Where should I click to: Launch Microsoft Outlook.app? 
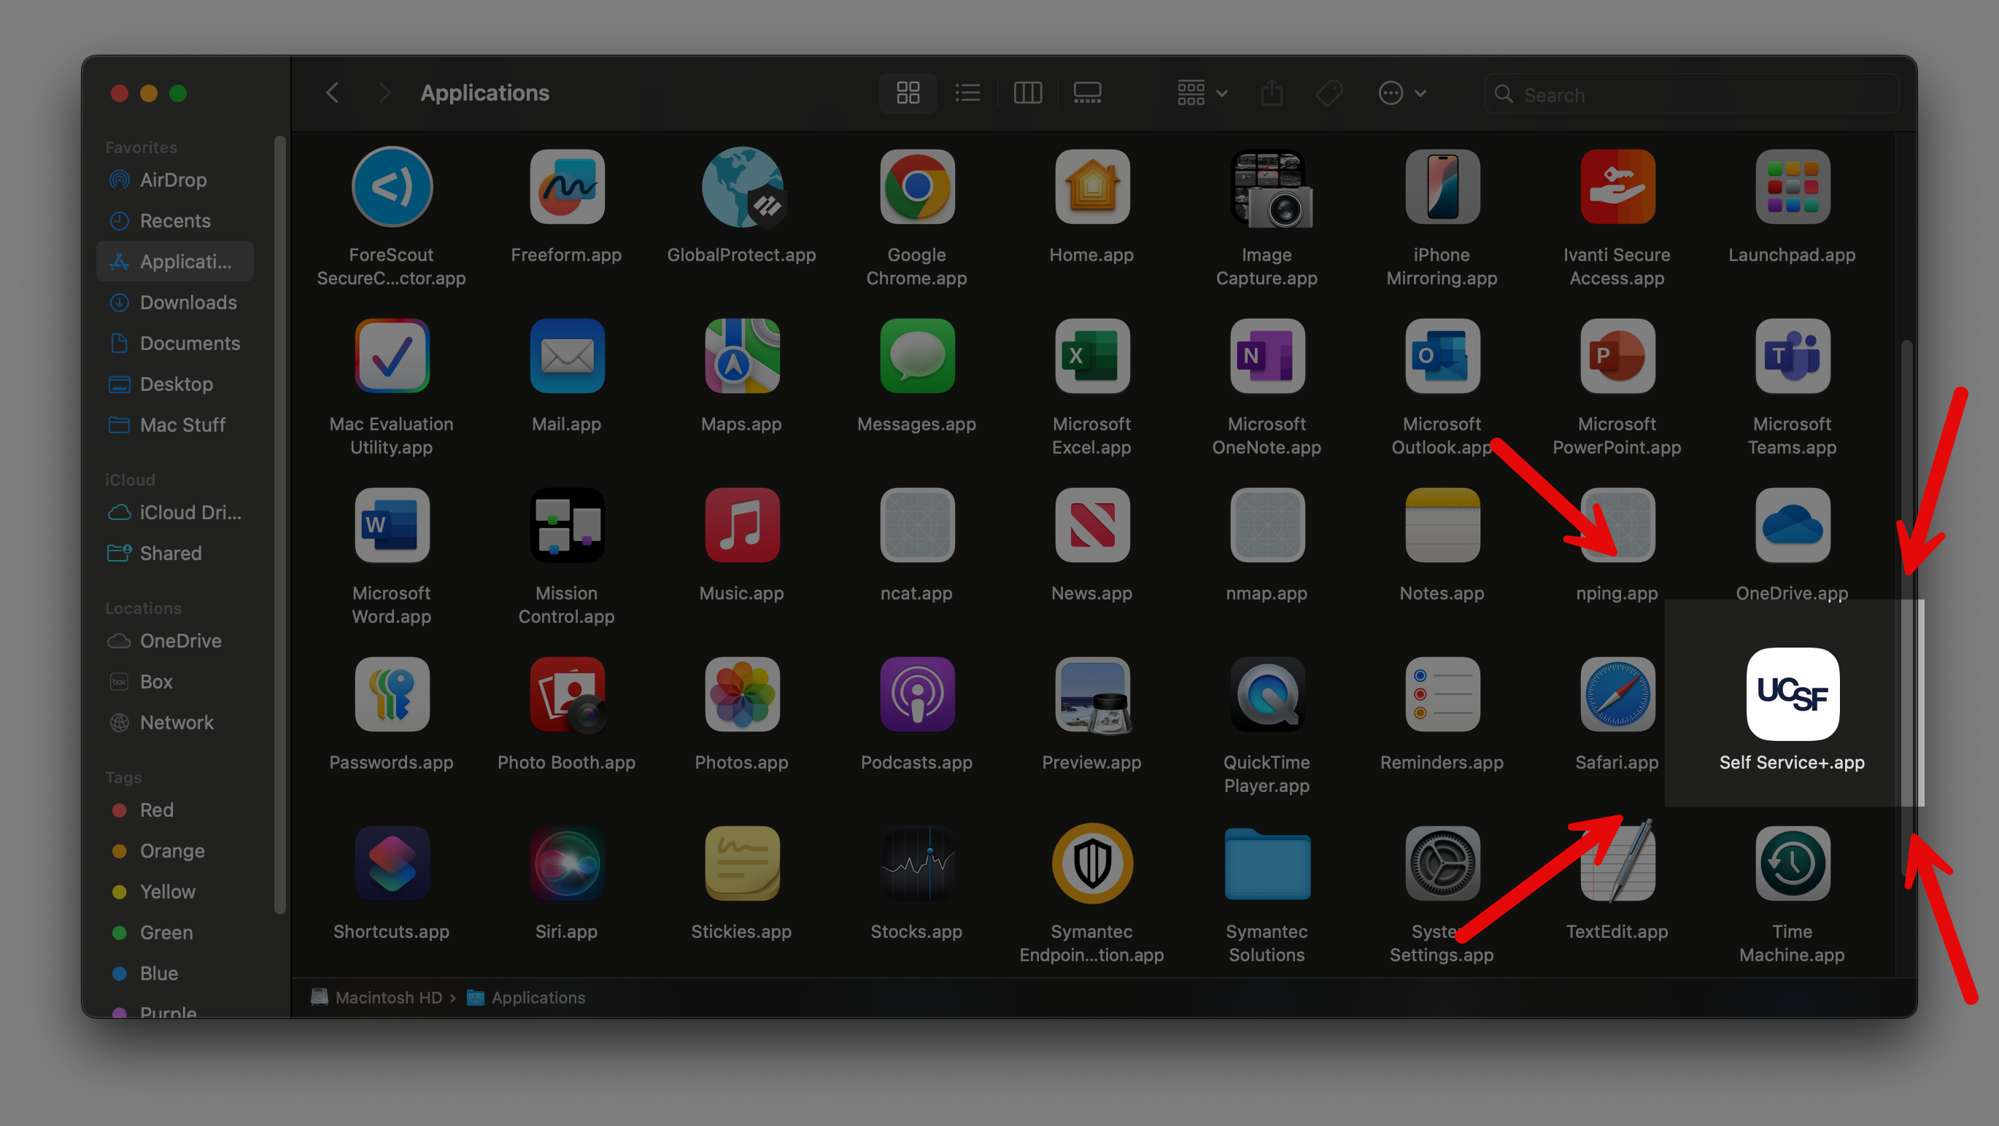tap(1441, 357)
